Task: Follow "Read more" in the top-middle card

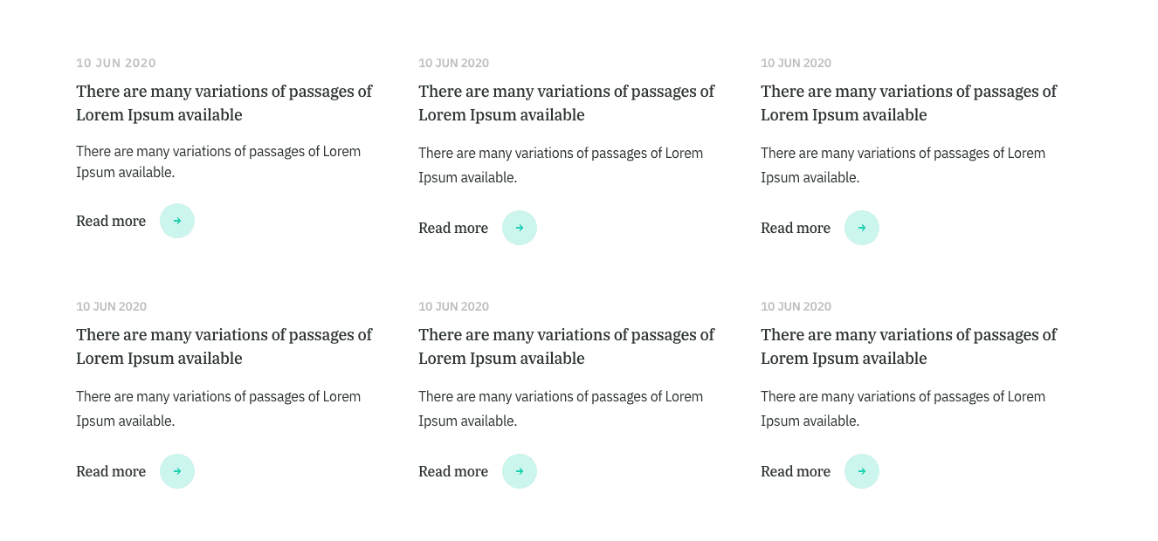Action: click(453, 228)
